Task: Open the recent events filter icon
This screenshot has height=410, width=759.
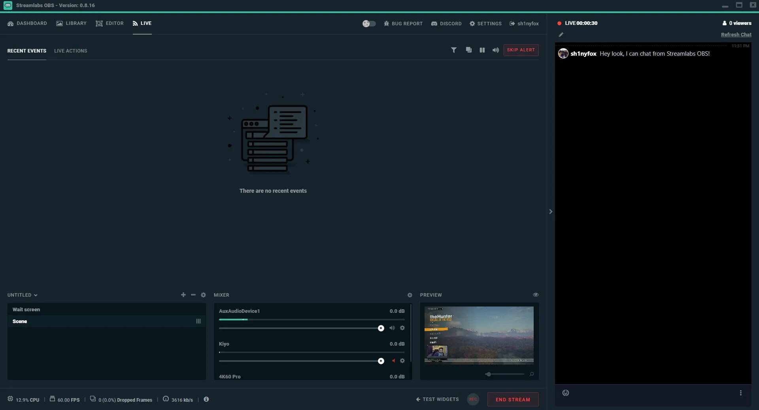Action: point(454,50)
